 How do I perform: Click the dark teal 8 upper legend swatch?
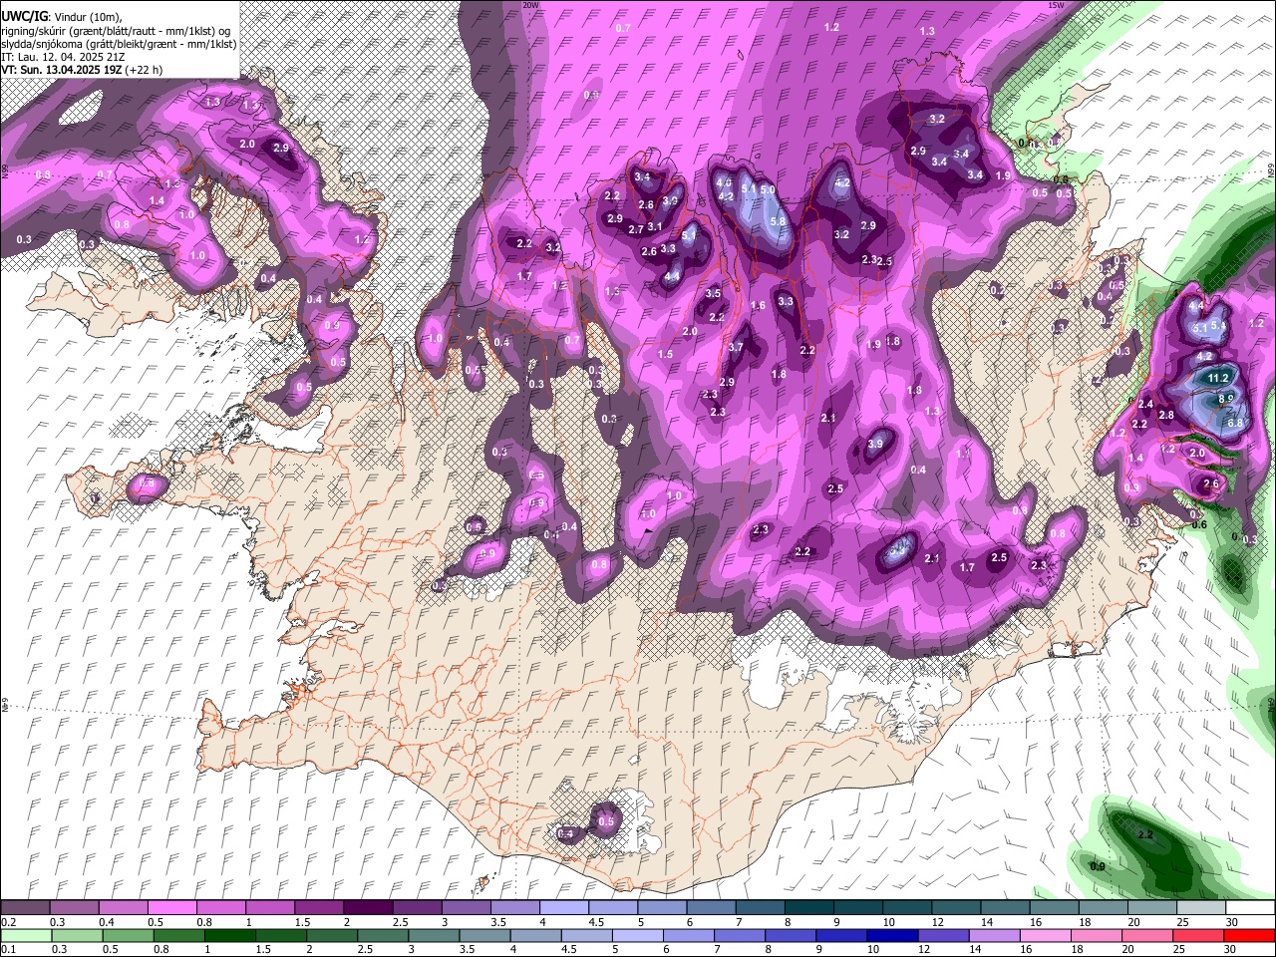pos(808,907)
